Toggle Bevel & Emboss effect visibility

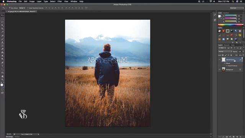pos(227,66)
